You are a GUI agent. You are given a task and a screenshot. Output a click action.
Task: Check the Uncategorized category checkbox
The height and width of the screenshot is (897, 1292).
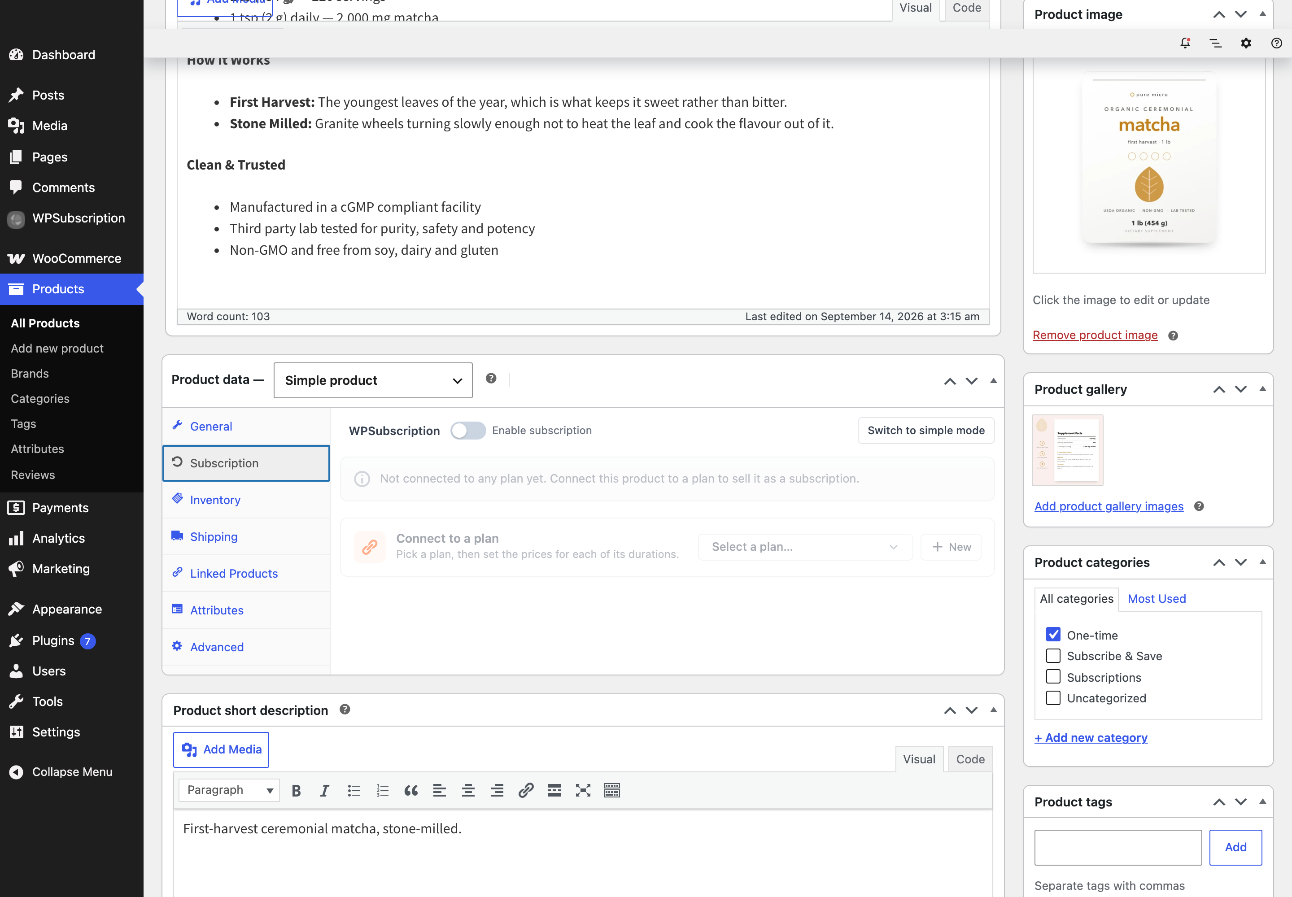click(x=1053, y=698)
